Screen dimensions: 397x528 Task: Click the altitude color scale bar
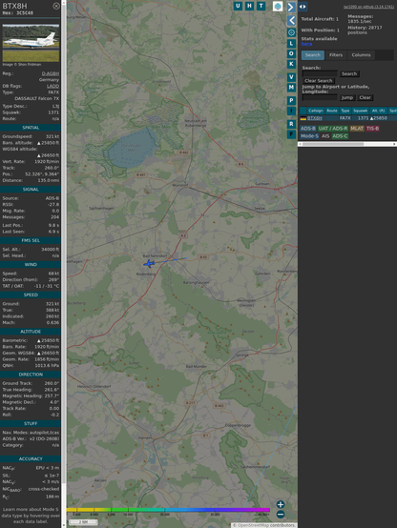pyautogui.click(x=168, y=510)
